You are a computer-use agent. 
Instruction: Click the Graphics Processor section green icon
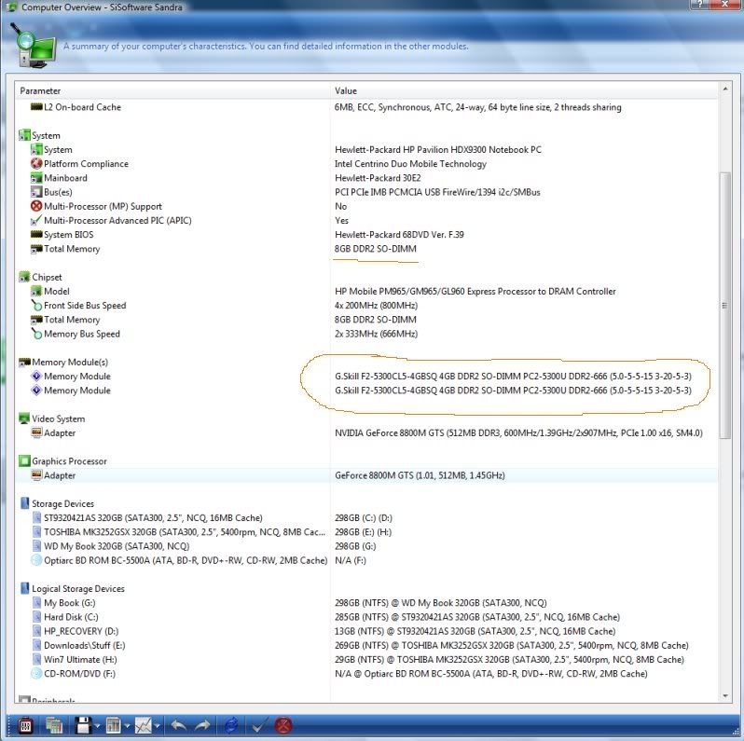(x=24, y=460)
